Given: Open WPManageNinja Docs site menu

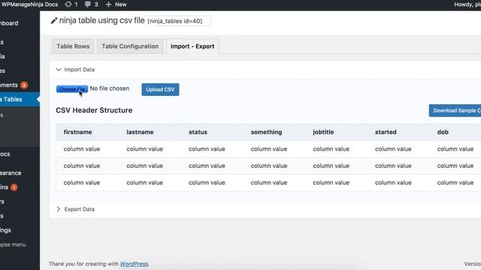Looking at the screenshot, I should coord(29,4).
